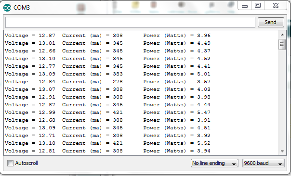Click the Voltage = 12.91 reading

click(30, 97)
